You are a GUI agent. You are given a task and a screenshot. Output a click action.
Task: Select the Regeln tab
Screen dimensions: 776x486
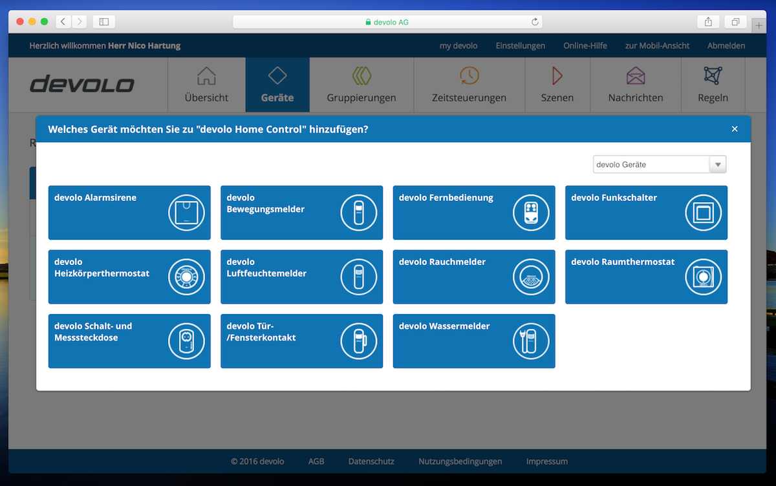point(713,85)
